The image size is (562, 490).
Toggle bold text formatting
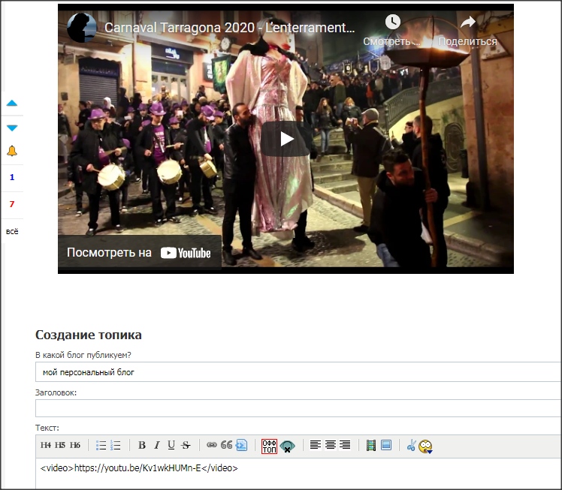click(x=142, y=445)
